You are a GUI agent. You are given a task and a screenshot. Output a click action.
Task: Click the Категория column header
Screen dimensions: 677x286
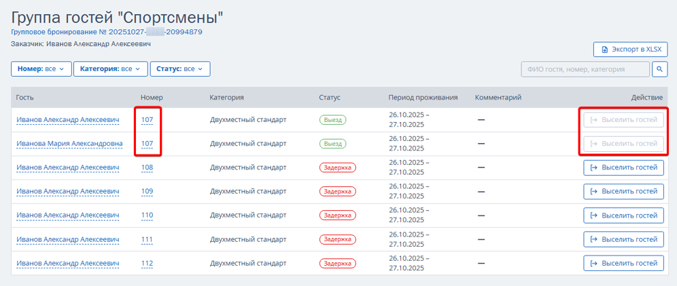point(226,98)
